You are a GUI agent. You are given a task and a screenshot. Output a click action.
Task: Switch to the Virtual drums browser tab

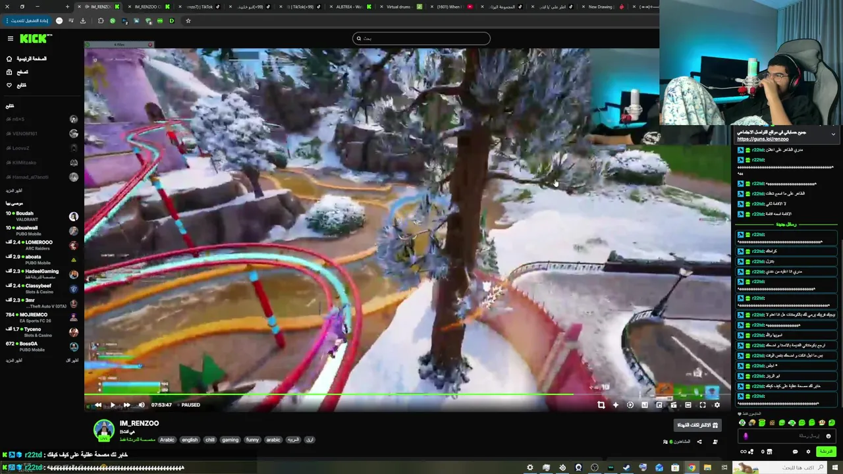(x=400, y=7)
